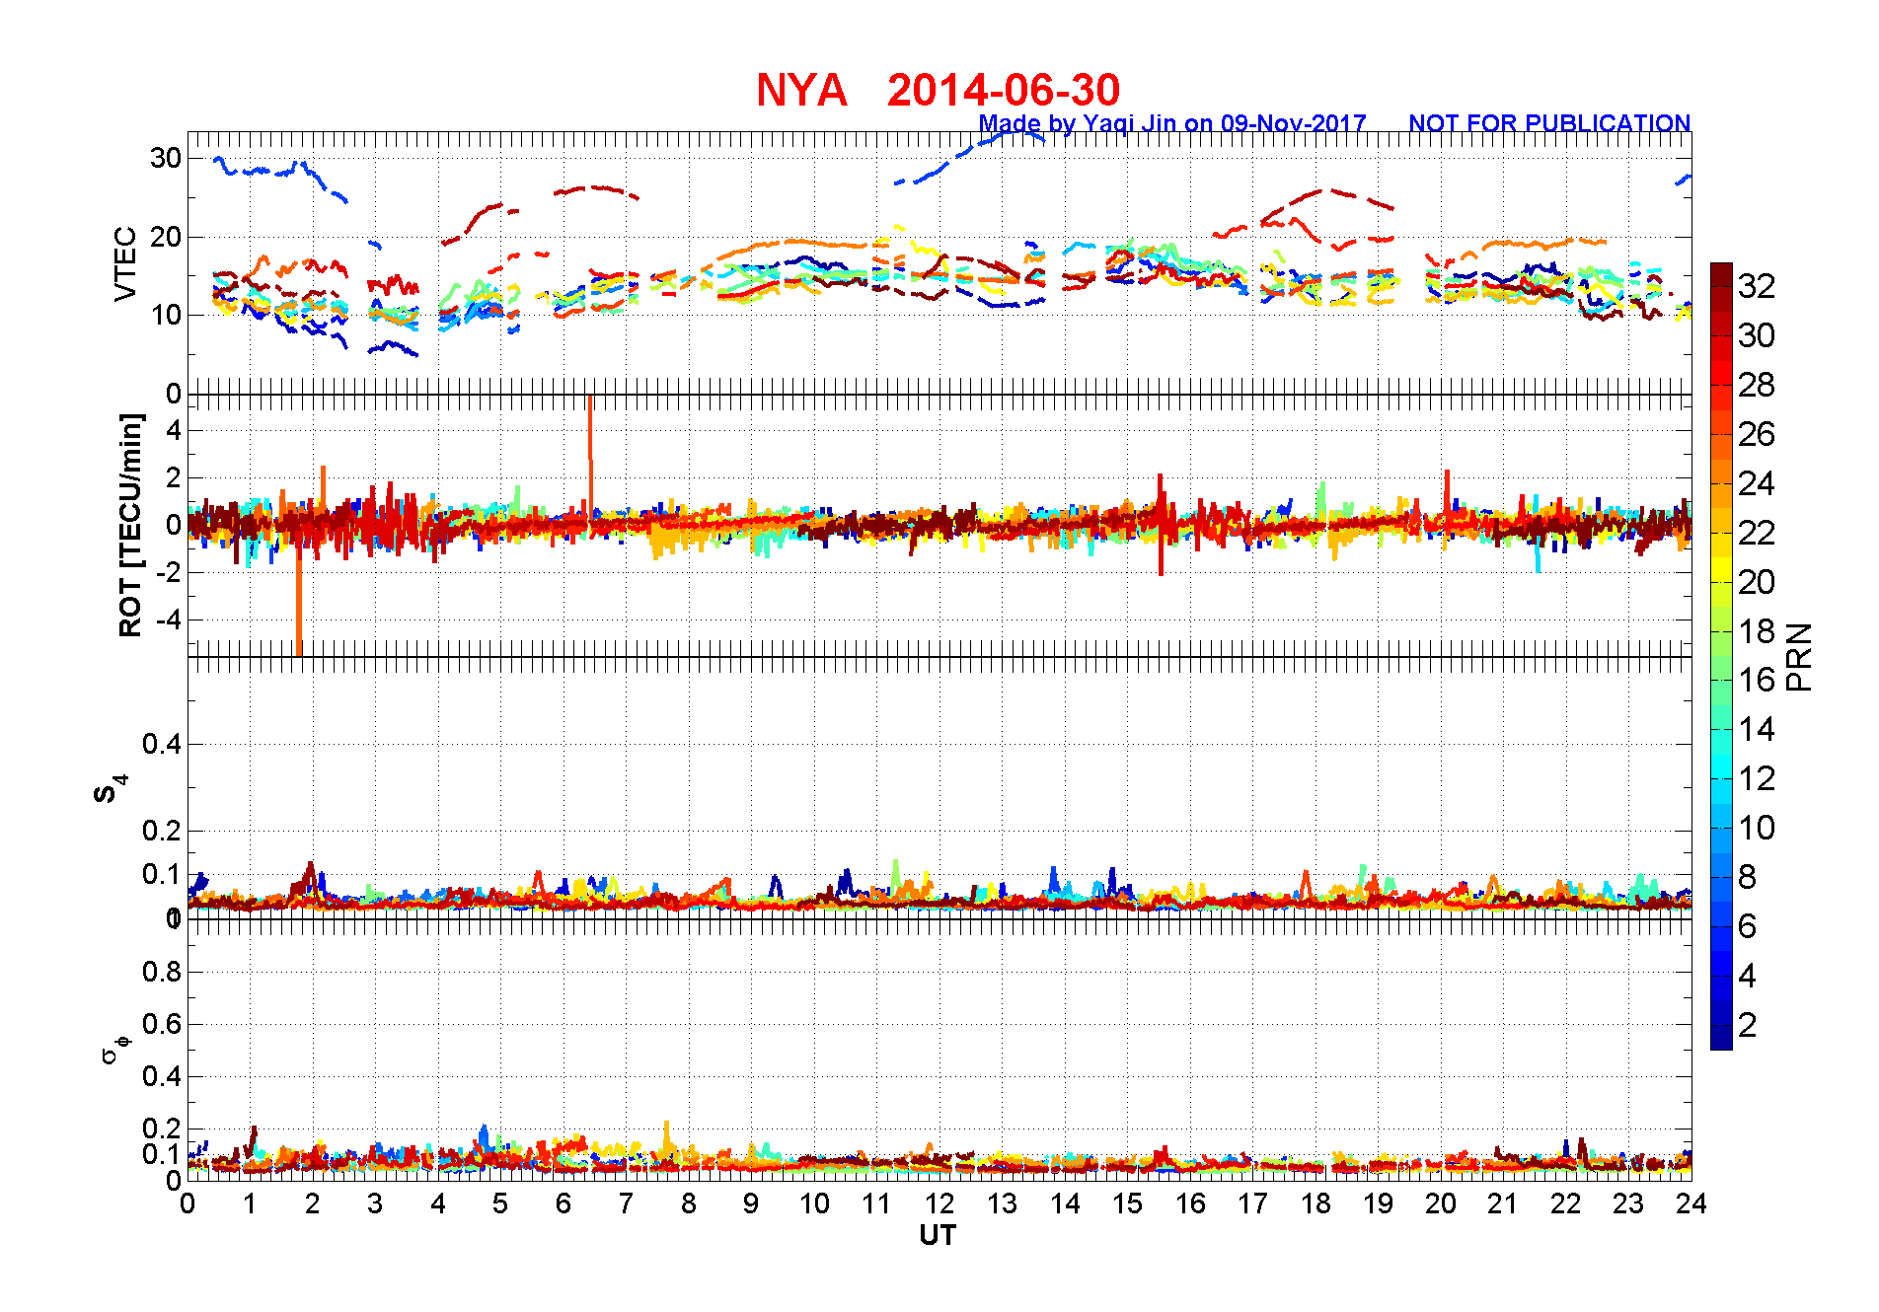Click the "UT" x-axis label
The width and height of the screenshot is (1879, 1312).
(938, 1235)
